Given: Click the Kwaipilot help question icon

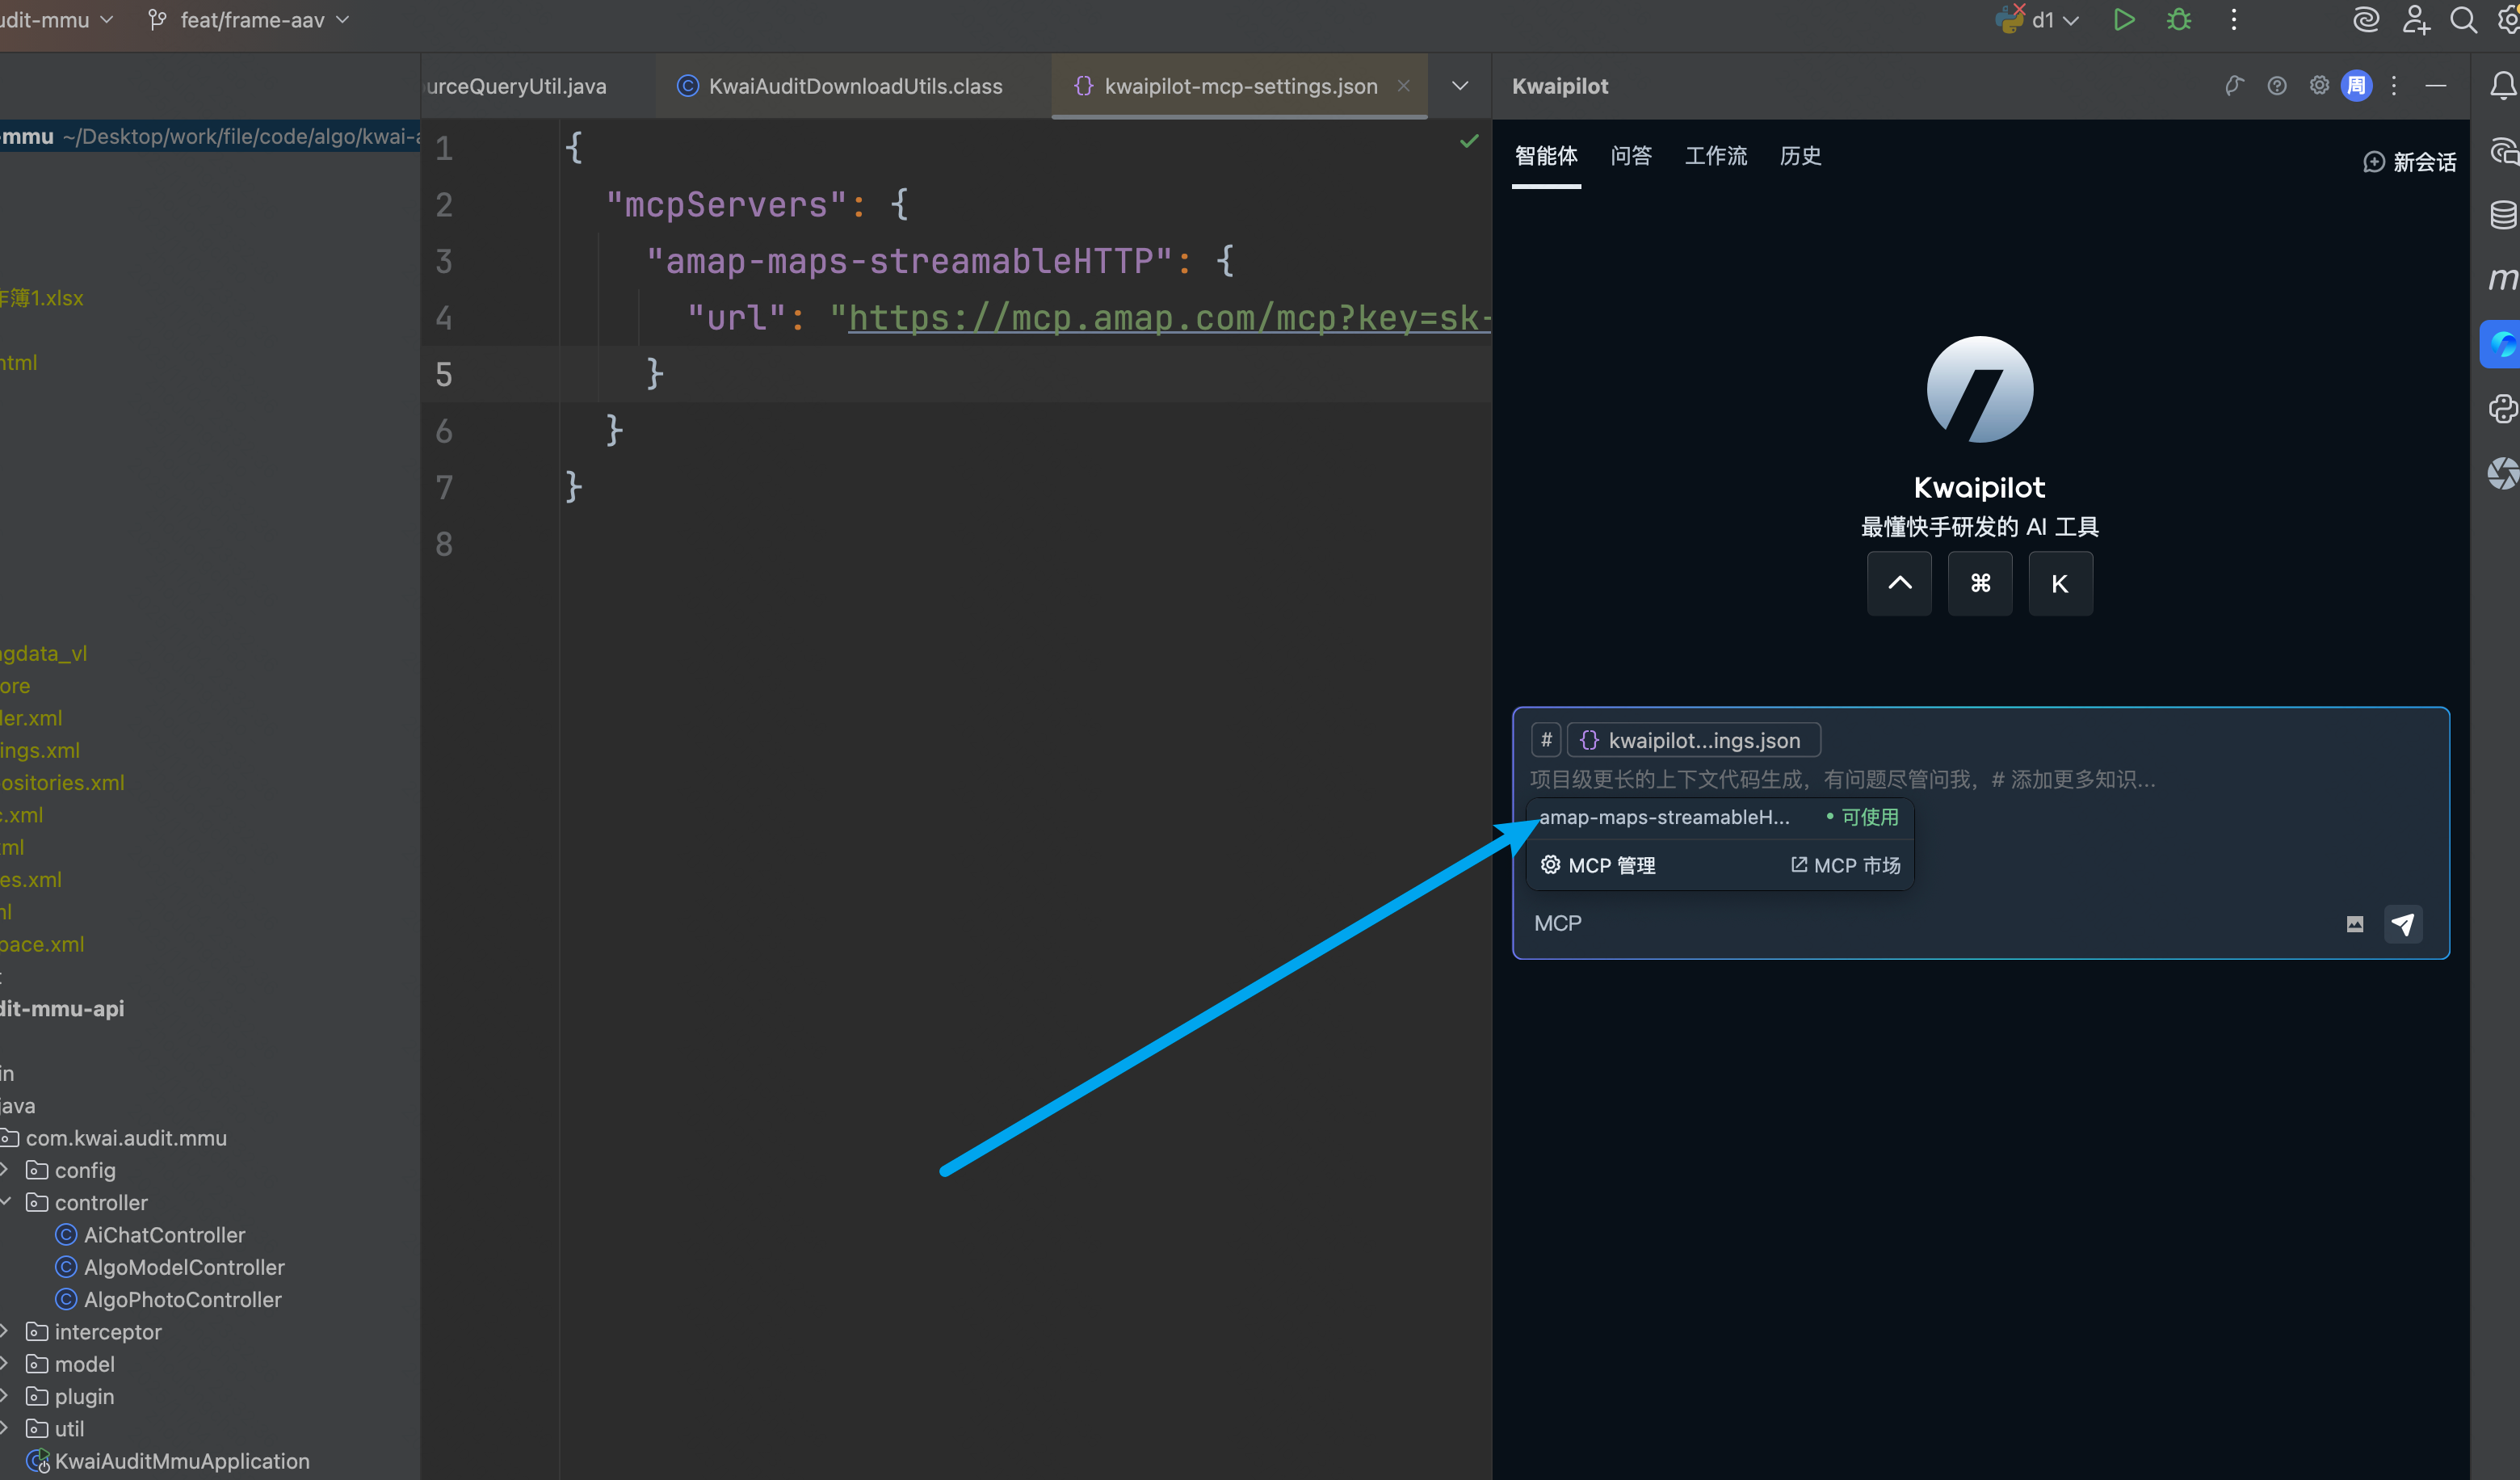Looking at the screenshot, I should click(x=2277, y=86).
